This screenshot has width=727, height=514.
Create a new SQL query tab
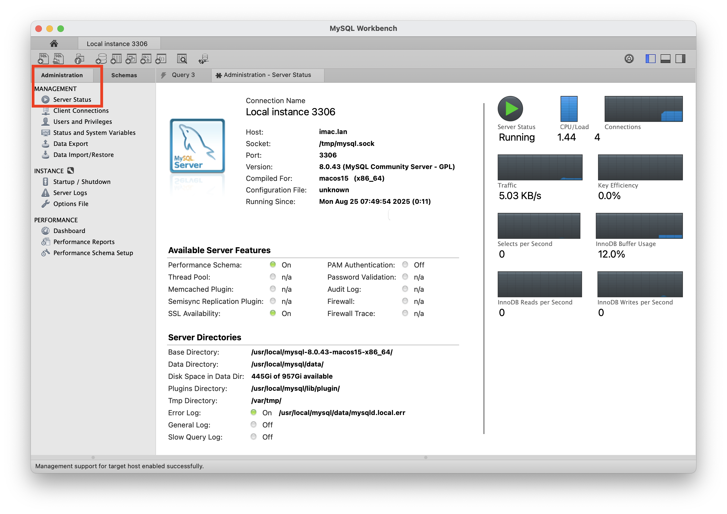(x=43, y=59)
